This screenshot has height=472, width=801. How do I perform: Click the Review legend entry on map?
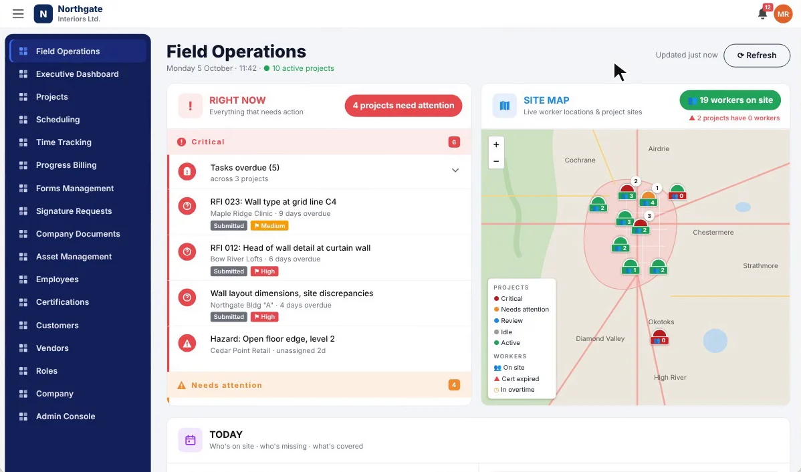pos(508,321)
